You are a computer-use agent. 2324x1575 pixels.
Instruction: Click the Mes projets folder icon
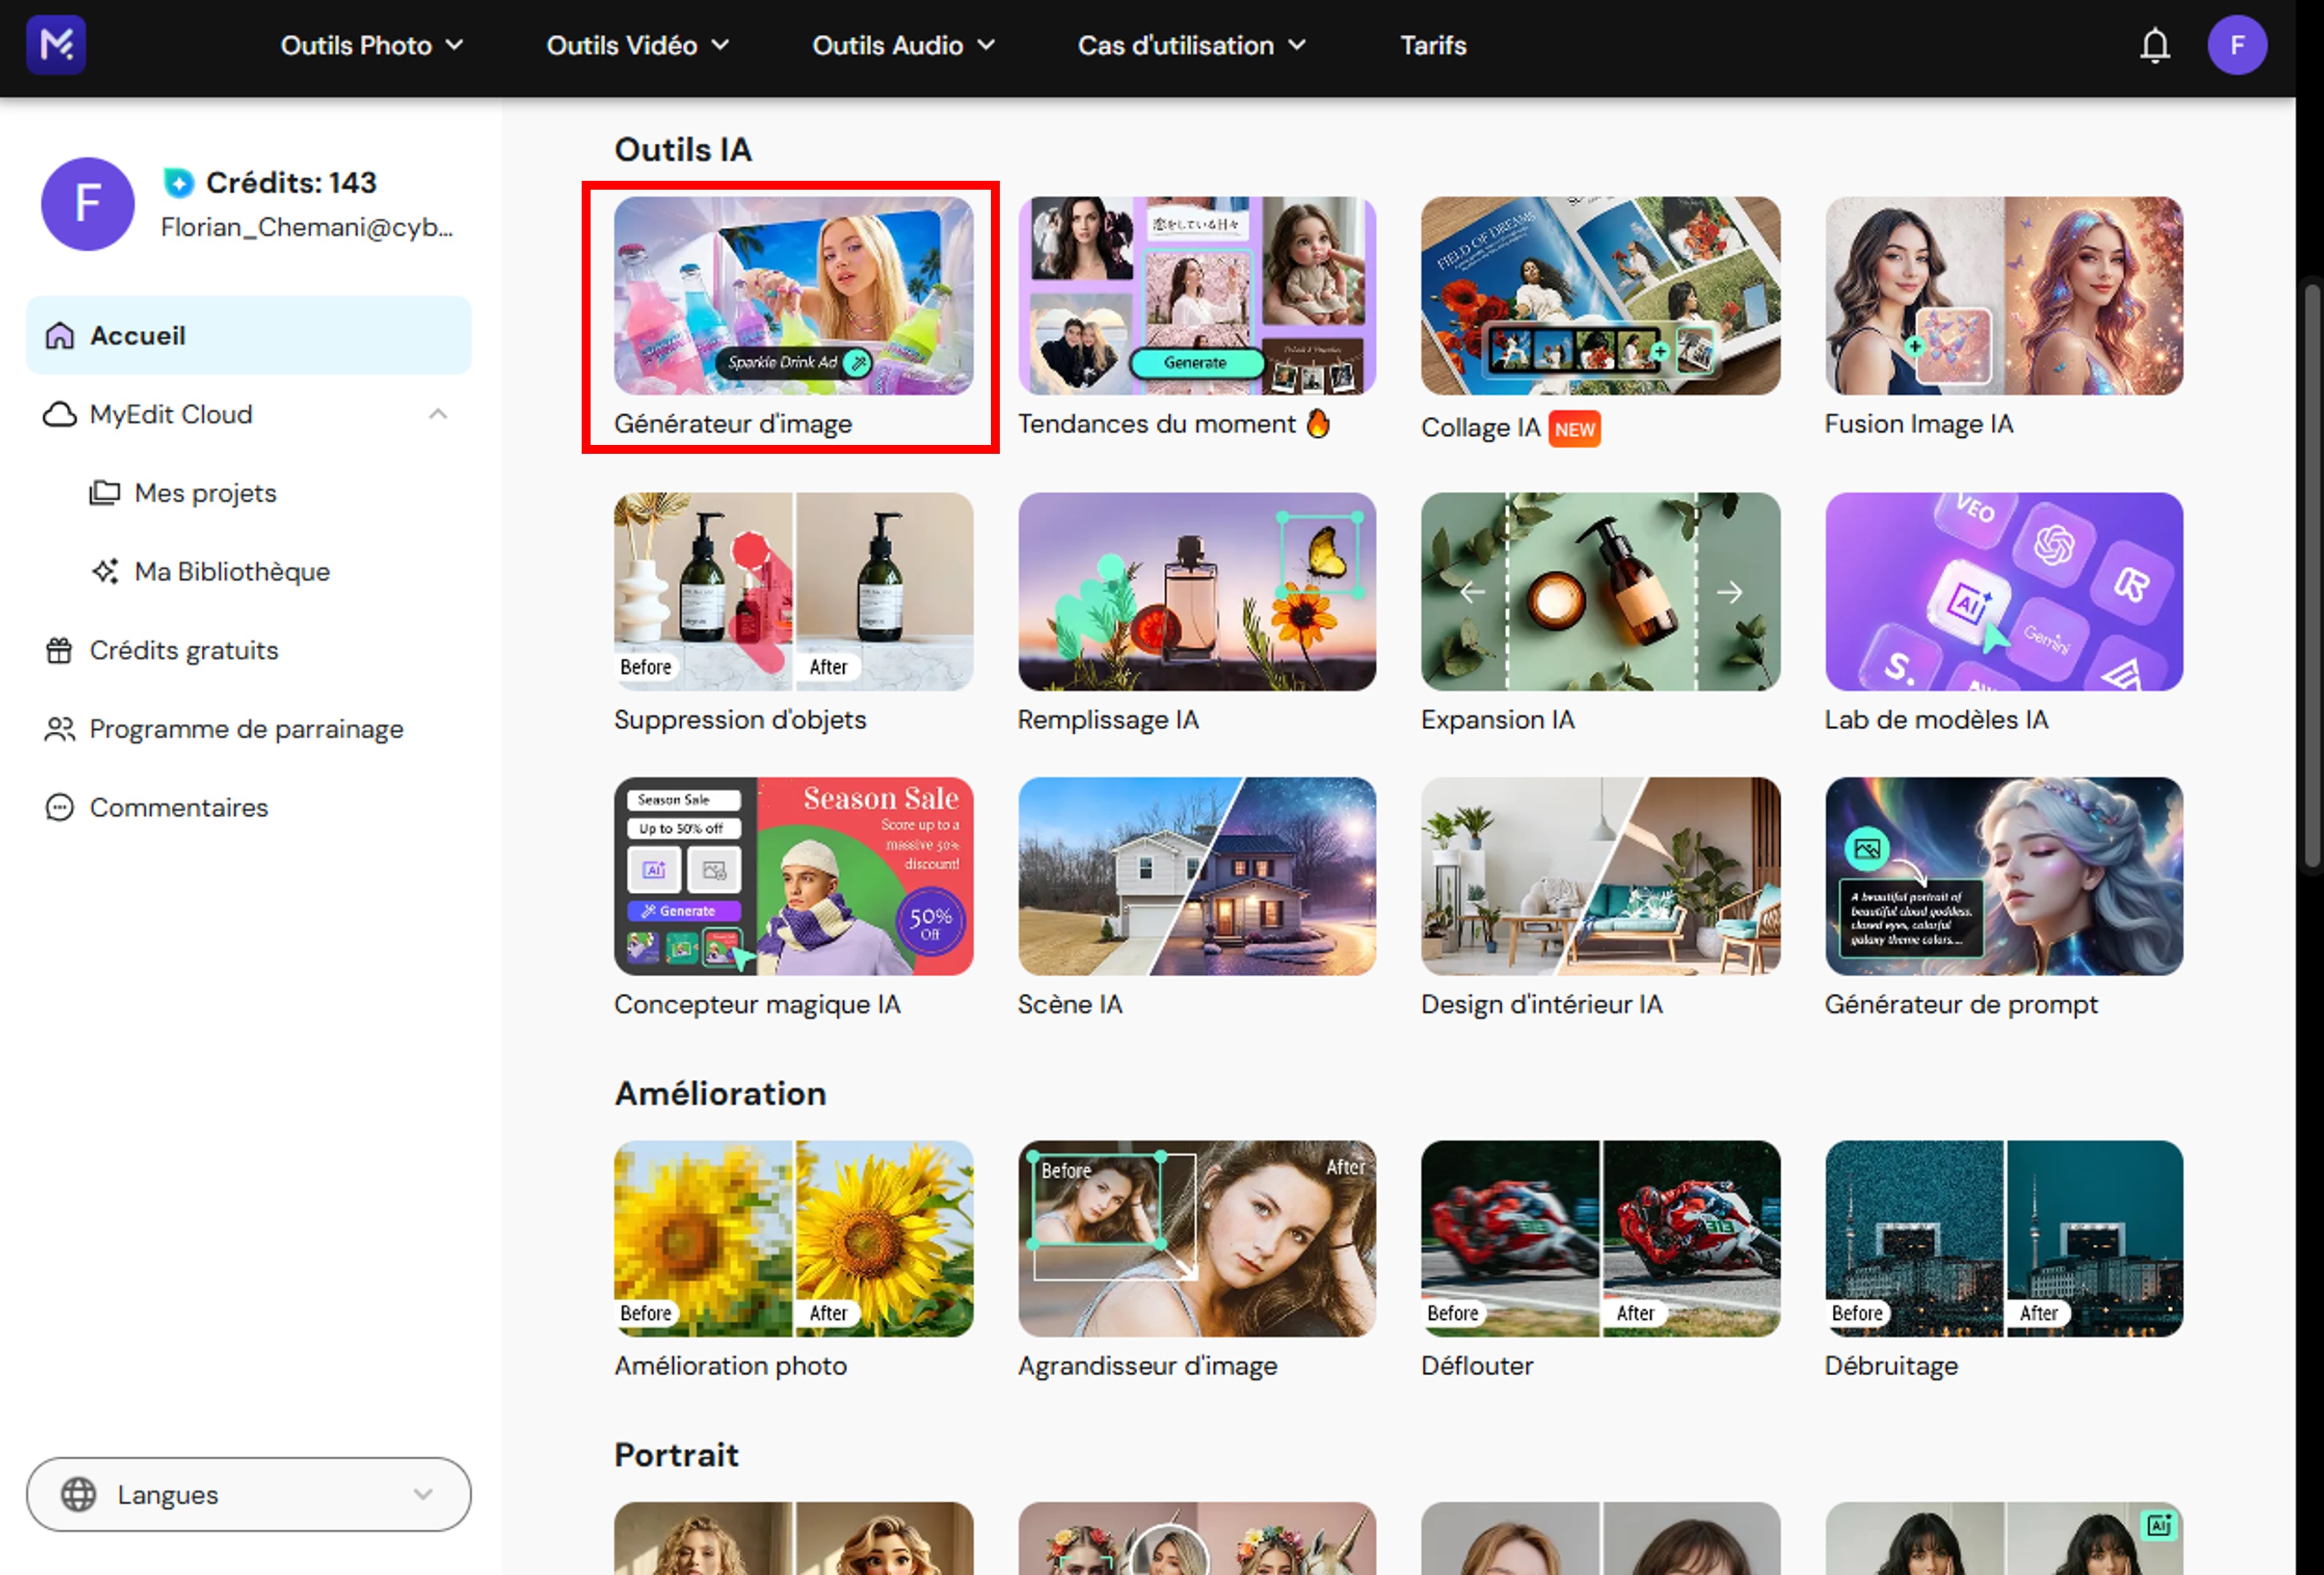(105, 493)
